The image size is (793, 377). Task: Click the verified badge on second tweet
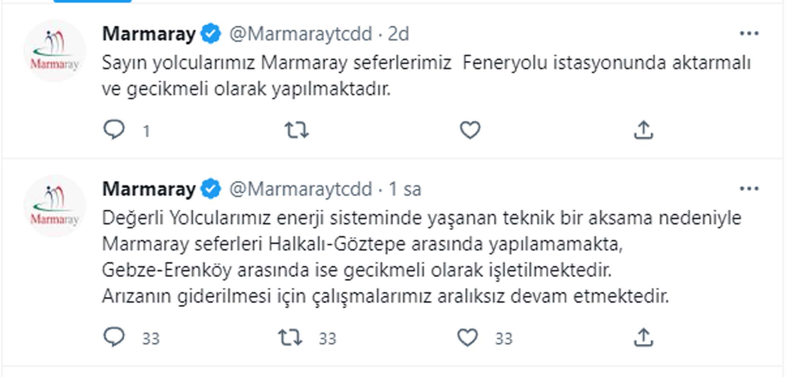[211, 189]
